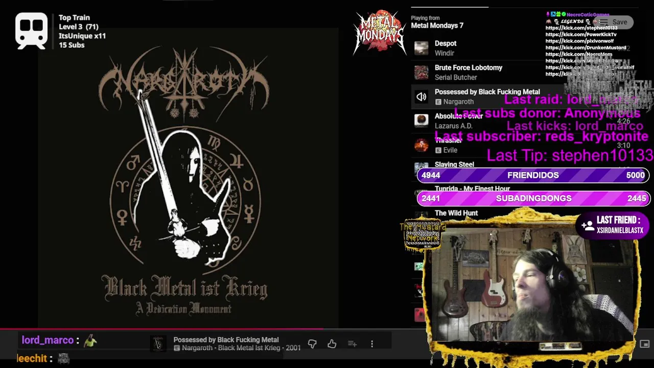Open Black Metal Ist Krieg album link

250,348
